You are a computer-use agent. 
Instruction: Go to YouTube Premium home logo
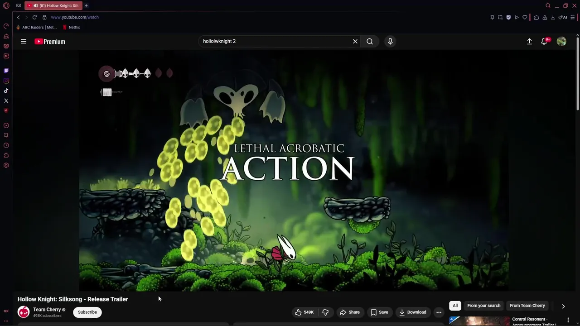point(50,41)
